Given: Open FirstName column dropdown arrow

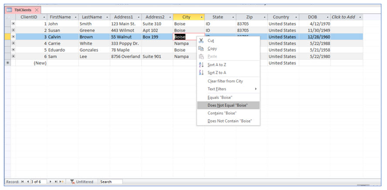Looking at the screenshot, I should point(75,17).
